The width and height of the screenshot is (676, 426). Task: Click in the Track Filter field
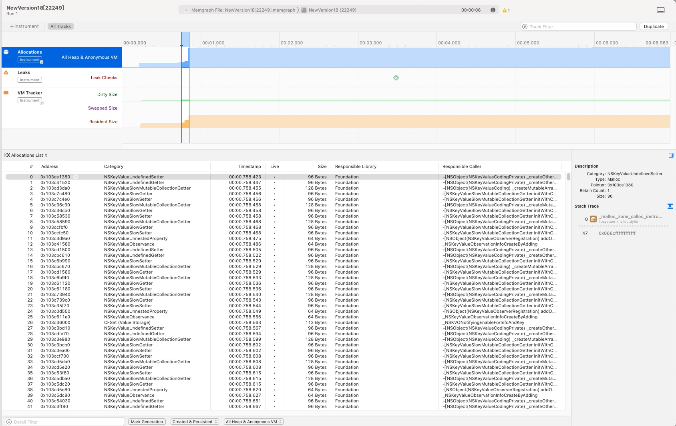(x=581, y=27)
